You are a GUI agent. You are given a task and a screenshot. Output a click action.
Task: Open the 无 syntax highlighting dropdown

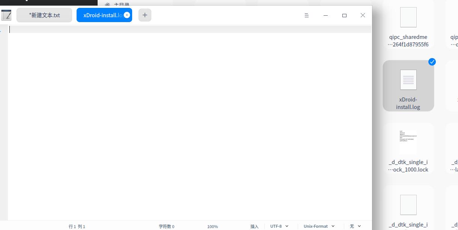coord(354,226)
